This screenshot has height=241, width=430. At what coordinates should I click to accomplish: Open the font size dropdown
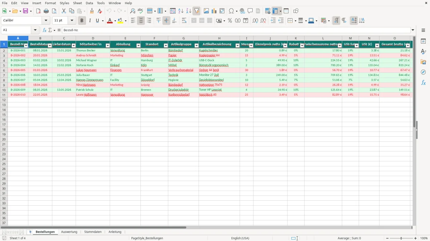coord(72,21)
